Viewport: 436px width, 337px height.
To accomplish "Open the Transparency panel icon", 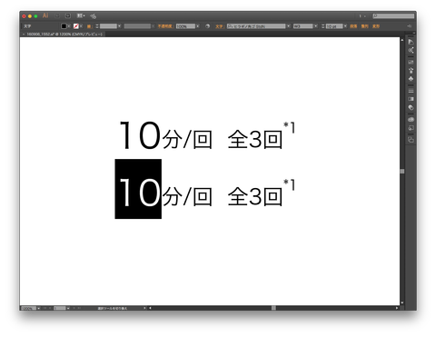I will tap(411, 107).
